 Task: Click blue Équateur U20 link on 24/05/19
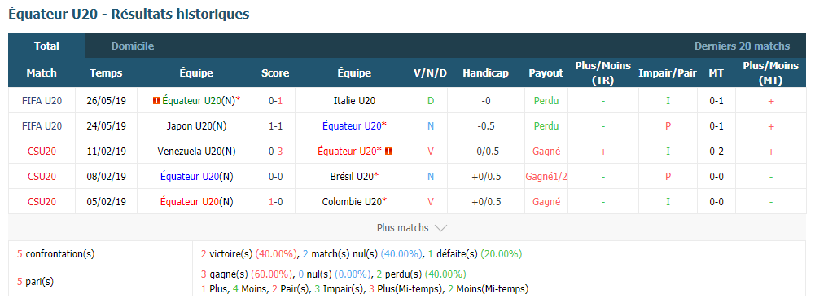(352, 125)
